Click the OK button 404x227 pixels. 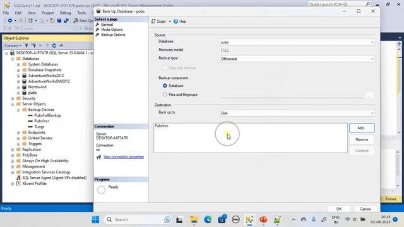339,209
